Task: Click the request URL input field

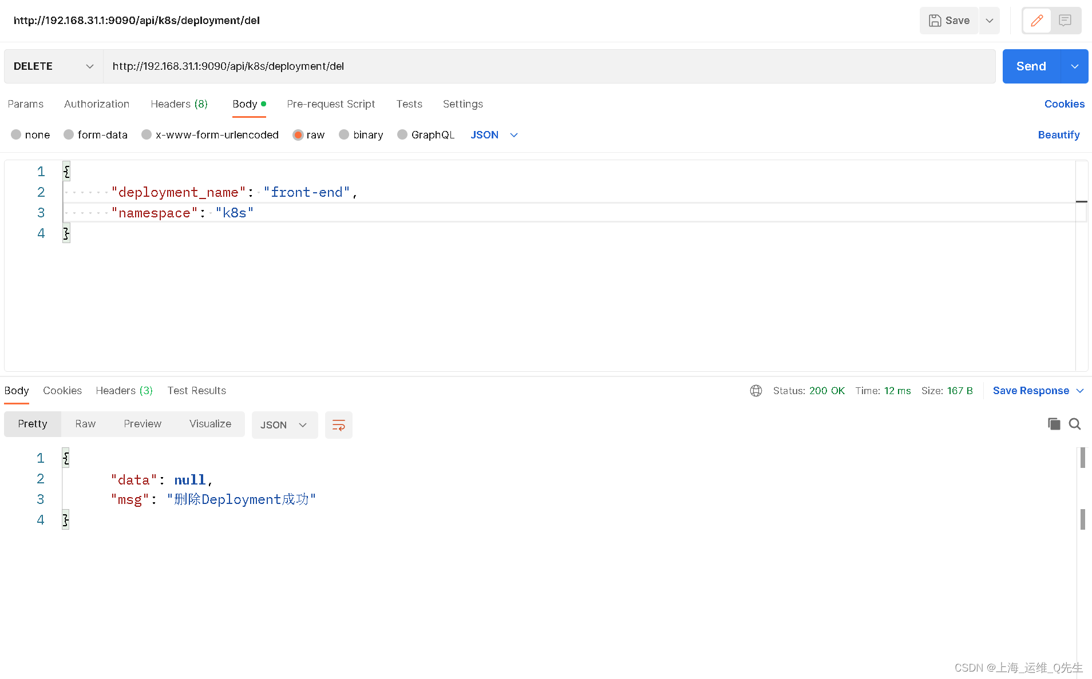Action: tap(549, 66)
